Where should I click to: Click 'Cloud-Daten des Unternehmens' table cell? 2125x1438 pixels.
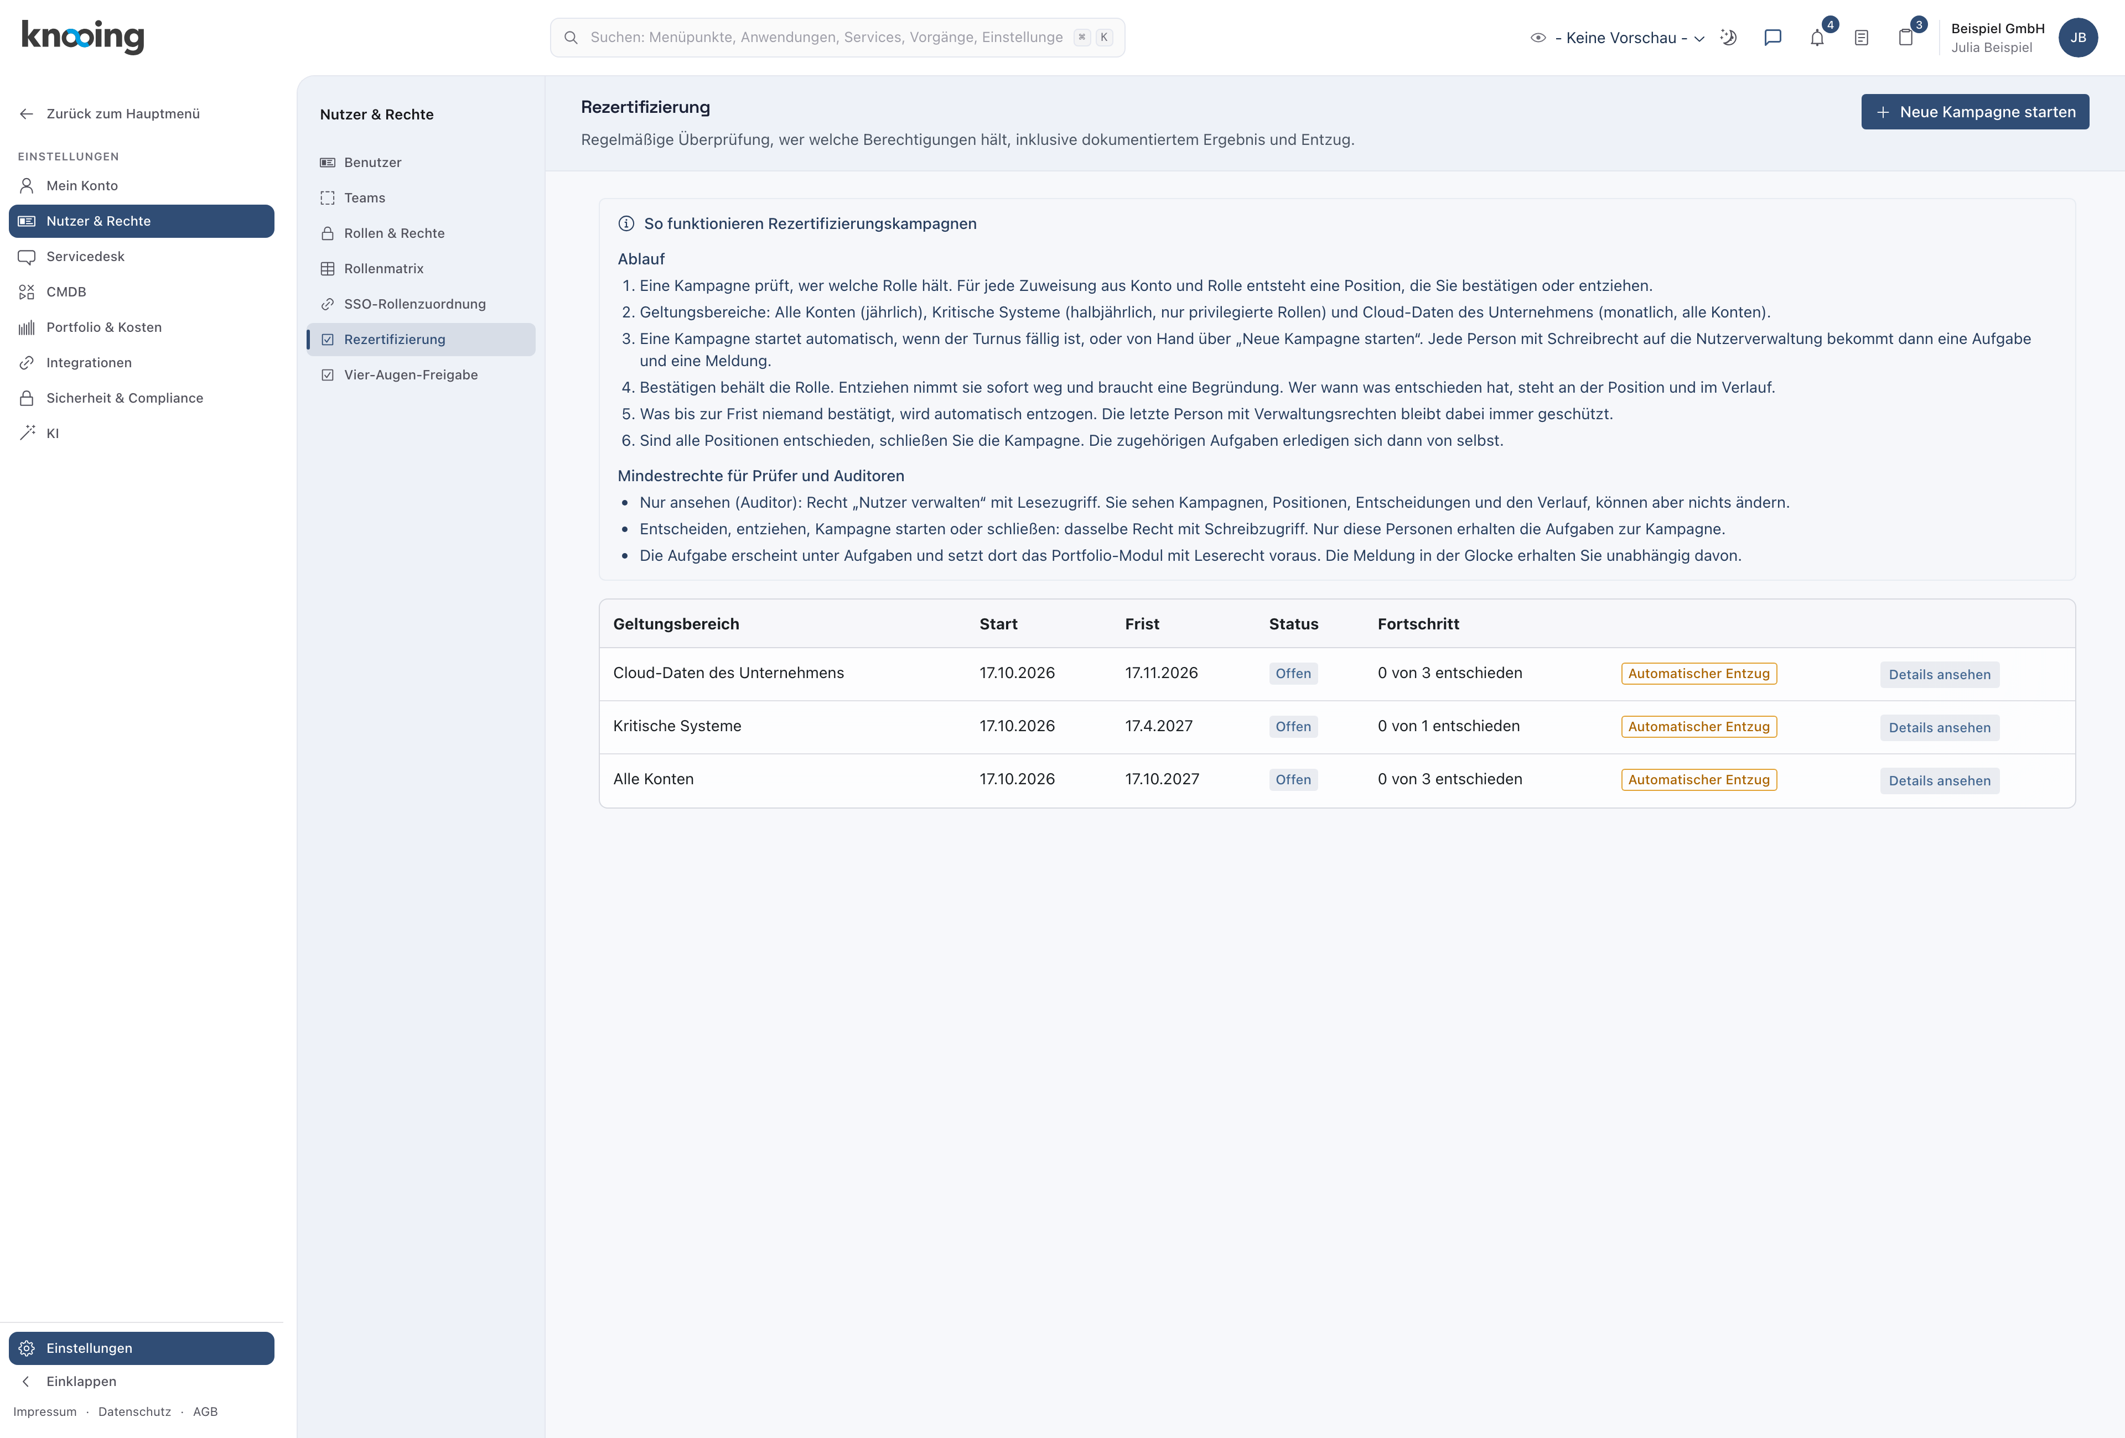coord(729,673)
